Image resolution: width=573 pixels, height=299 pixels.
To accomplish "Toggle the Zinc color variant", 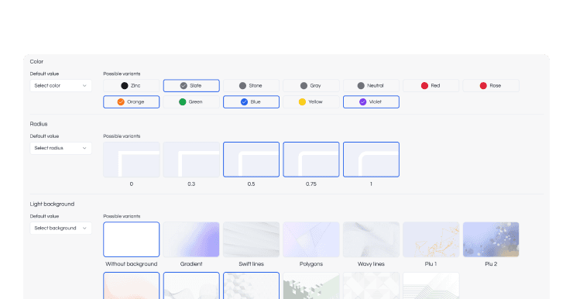I will [x=131, y=85].
